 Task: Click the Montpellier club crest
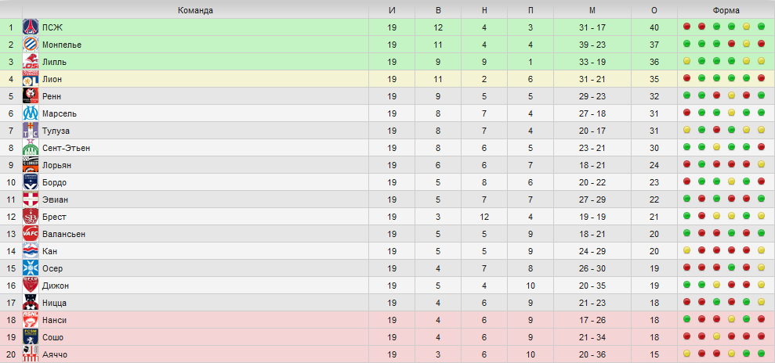31,45
